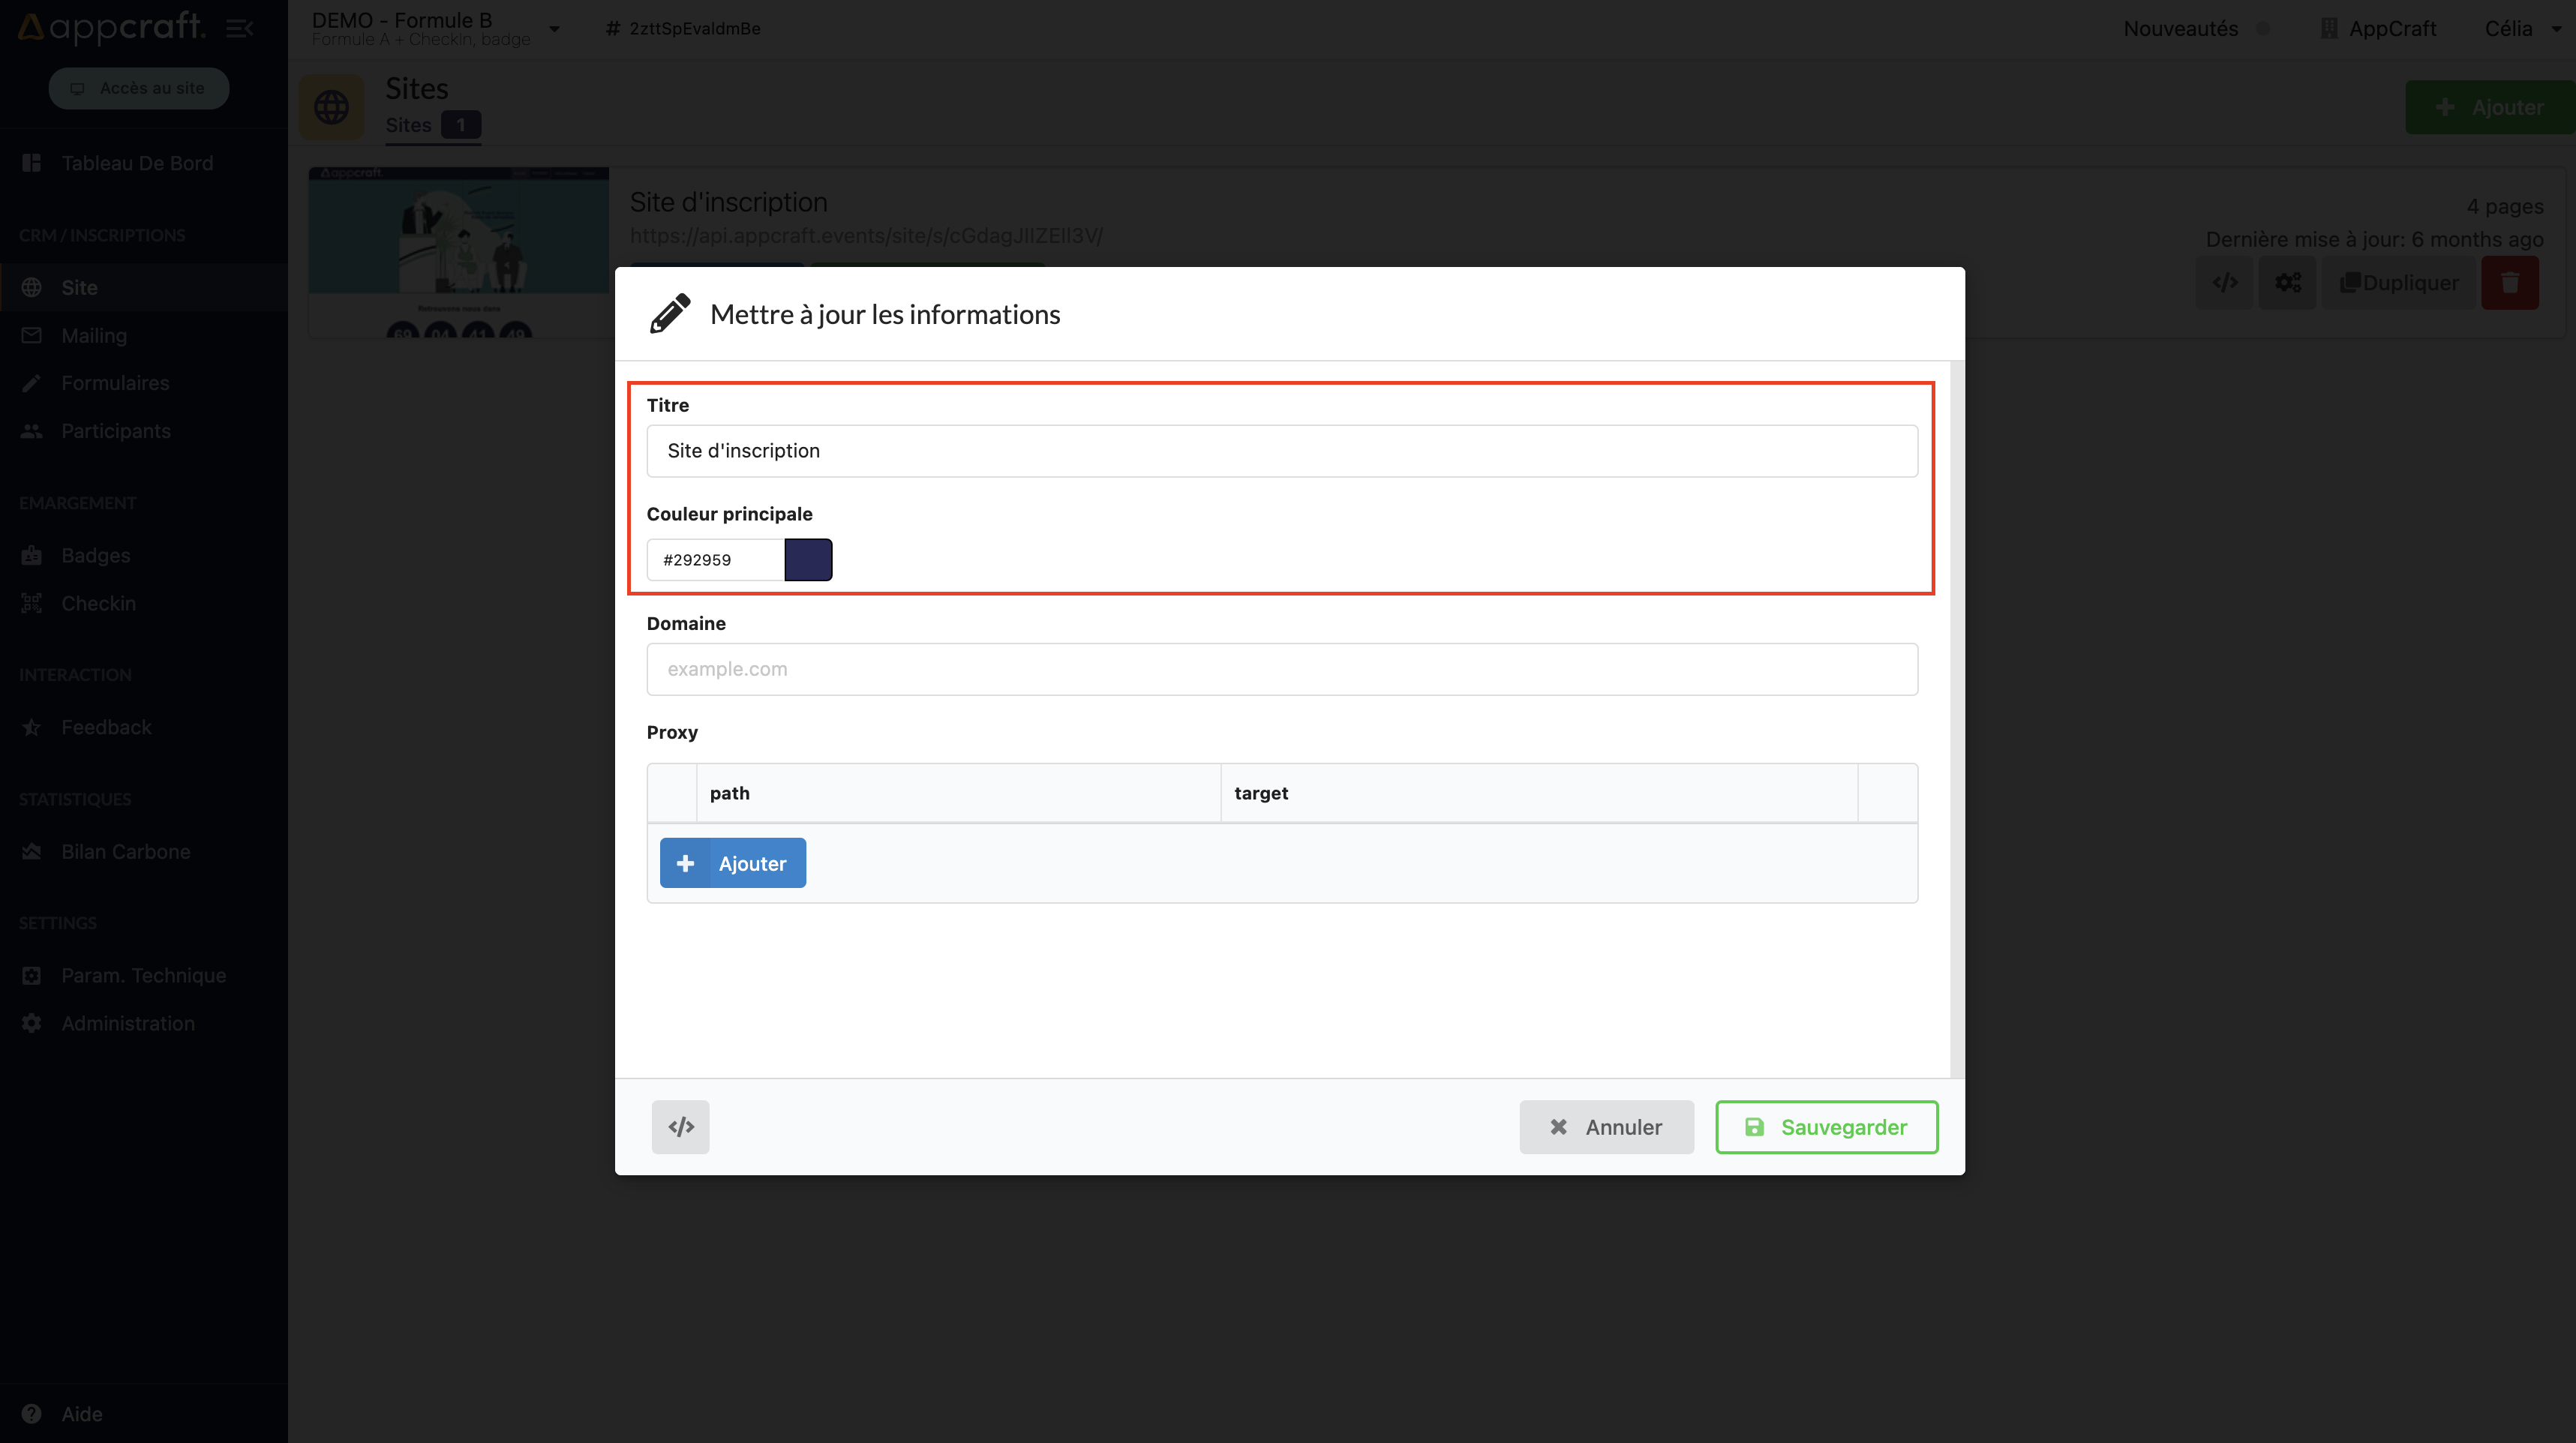This screenshot has width=2576, height=1443.
Task: Click the Titre input field
Action: click(1281, 451)
